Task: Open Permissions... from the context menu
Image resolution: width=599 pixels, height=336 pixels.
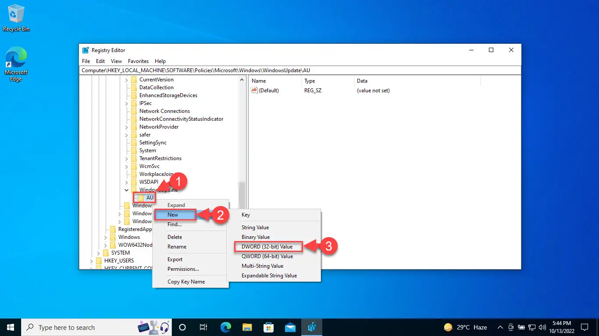Action: point(190,269)
